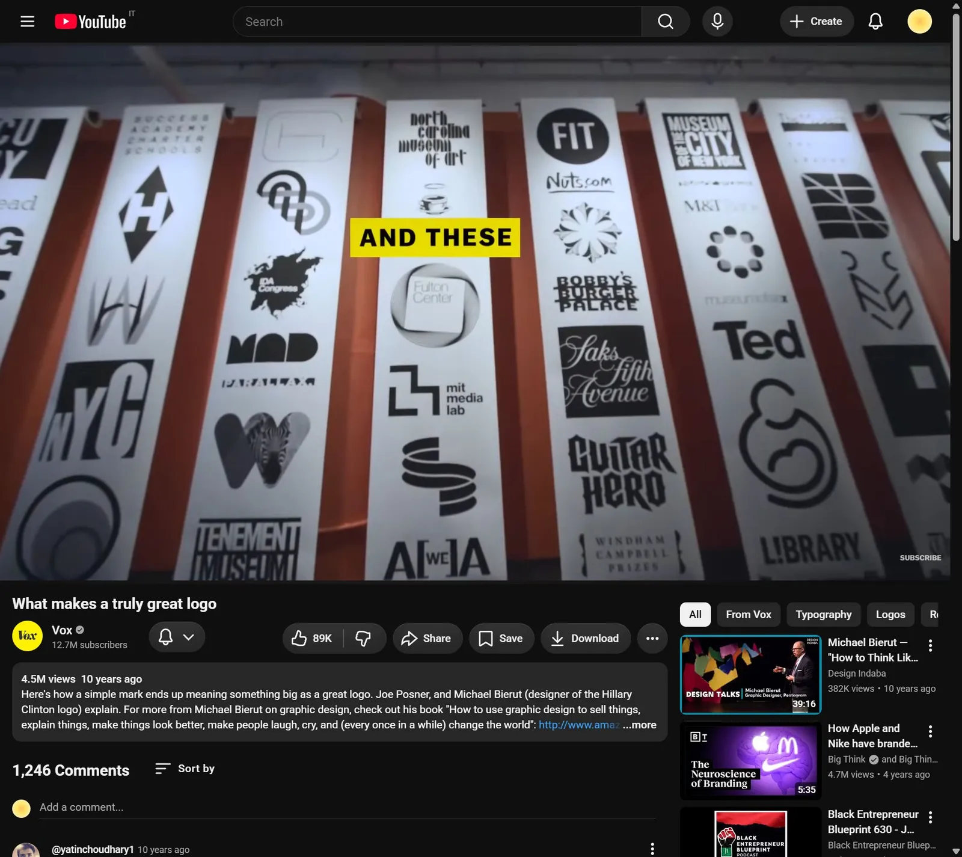The image size is (962, 857).
Task: Expand subscription notification bell dropdown
Action: 177,637
